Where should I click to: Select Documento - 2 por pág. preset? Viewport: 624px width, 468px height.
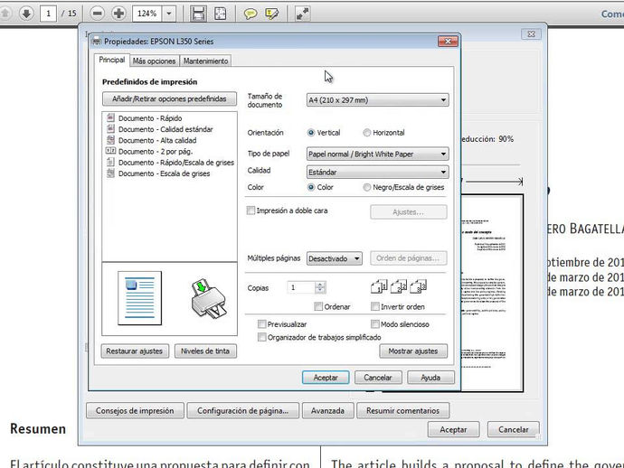[149, 152]
